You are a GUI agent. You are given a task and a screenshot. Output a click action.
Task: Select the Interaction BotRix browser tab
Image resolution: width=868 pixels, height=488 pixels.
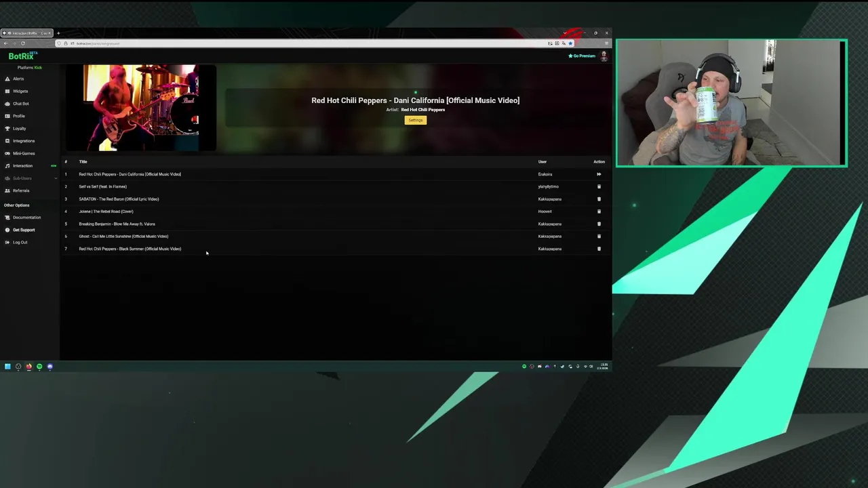point(27,33)
